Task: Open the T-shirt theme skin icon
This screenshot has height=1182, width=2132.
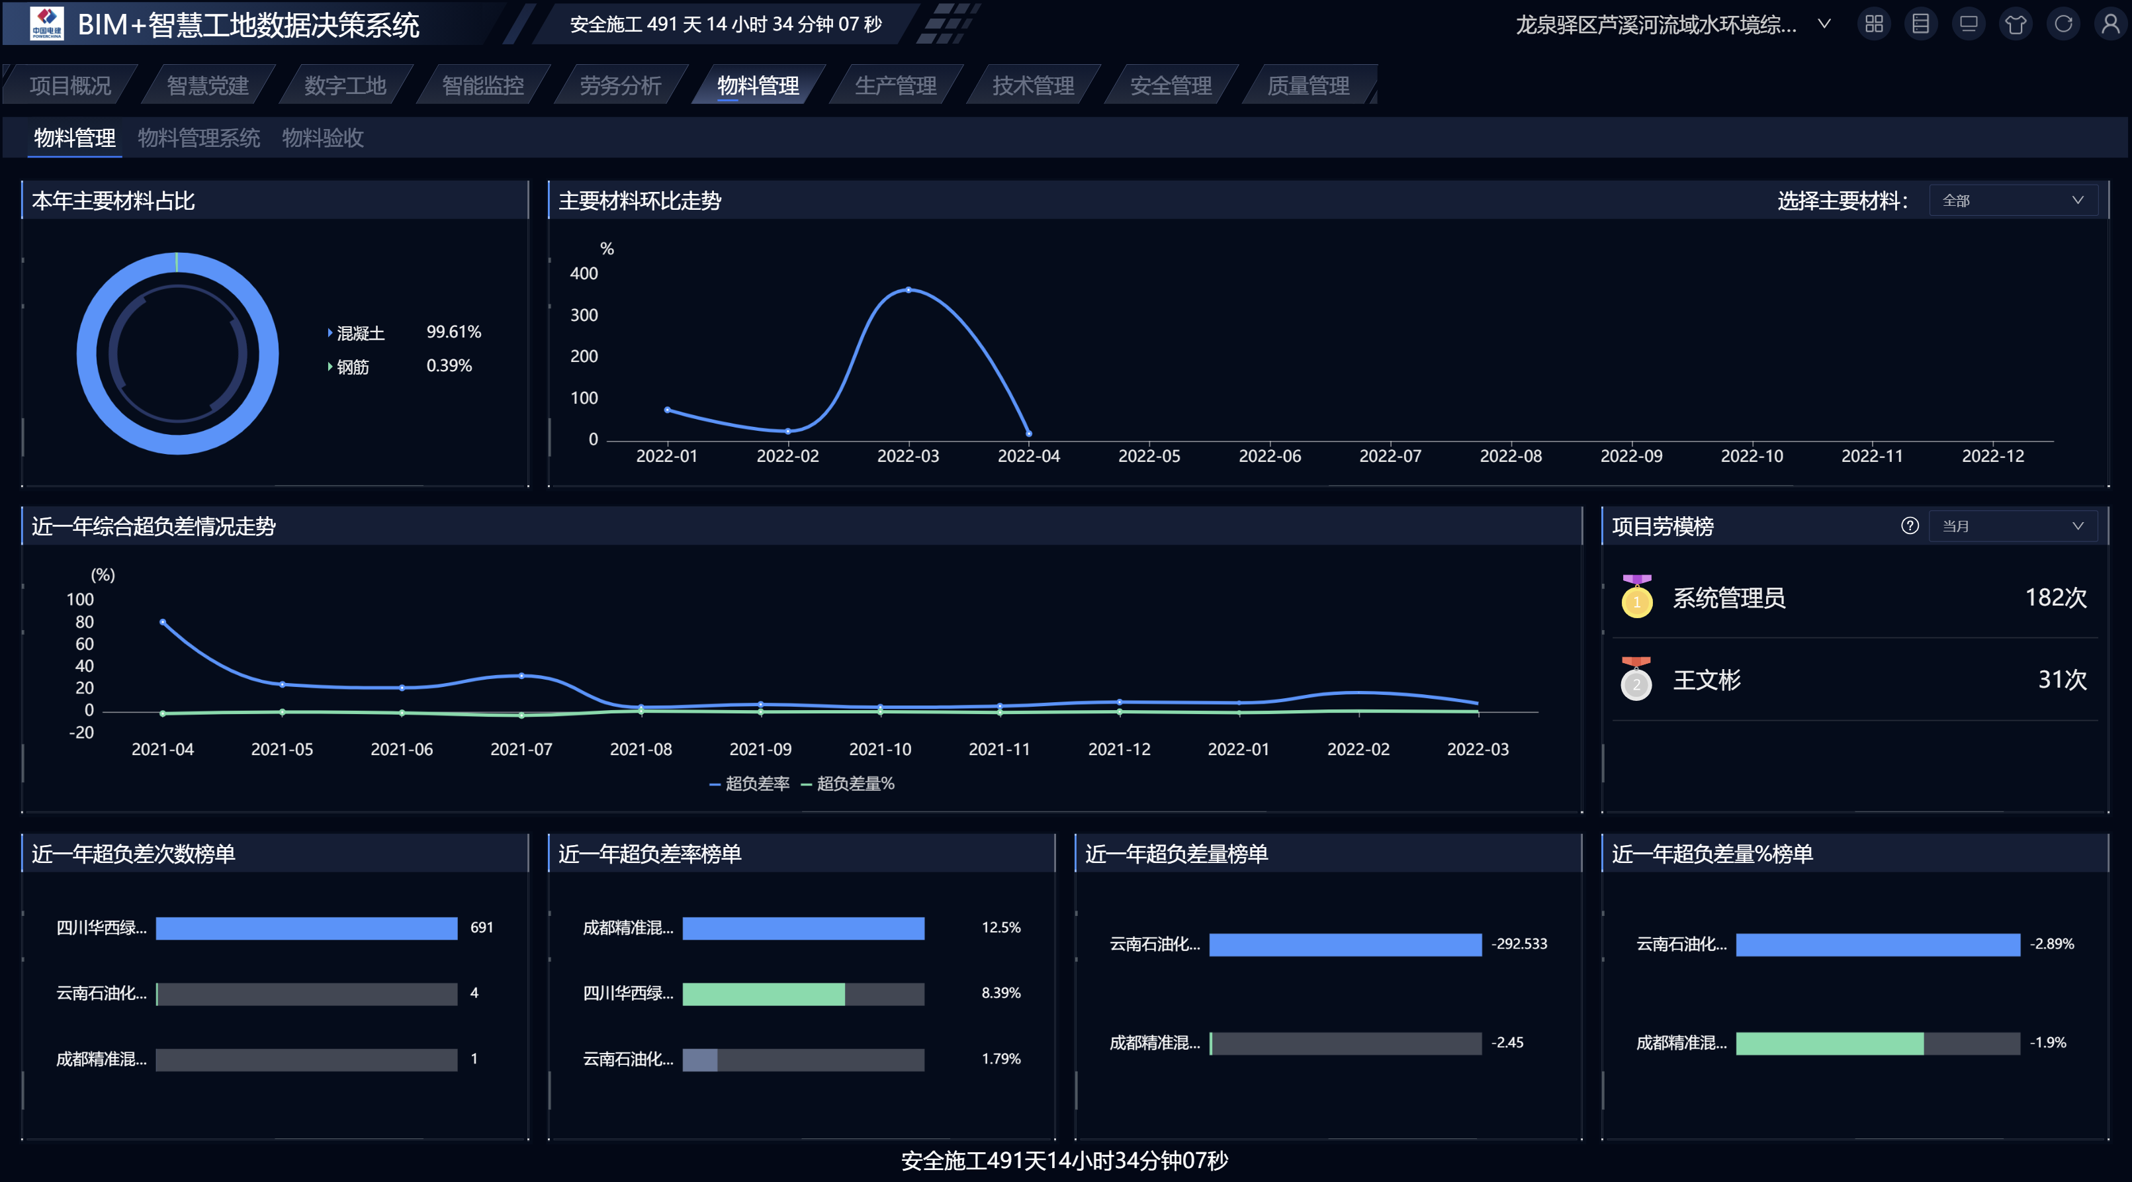Action: coord(2016,24)
